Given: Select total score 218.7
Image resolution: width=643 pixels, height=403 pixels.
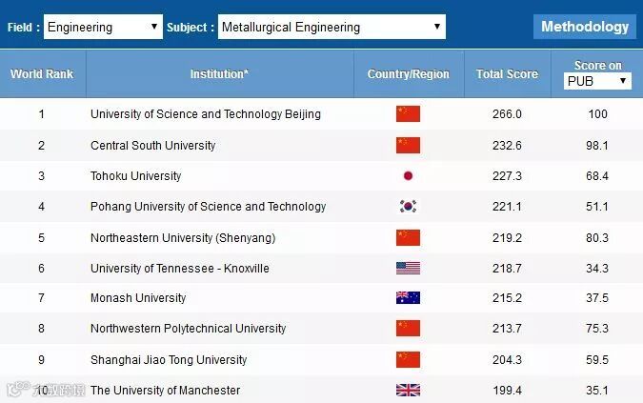Looking at the screenshot, I should (x=508, y=268).
